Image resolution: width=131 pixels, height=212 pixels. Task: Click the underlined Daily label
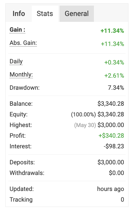16,61
